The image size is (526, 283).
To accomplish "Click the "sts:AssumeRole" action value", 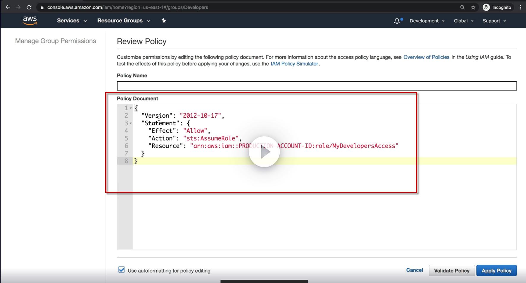I will point(211,138).
